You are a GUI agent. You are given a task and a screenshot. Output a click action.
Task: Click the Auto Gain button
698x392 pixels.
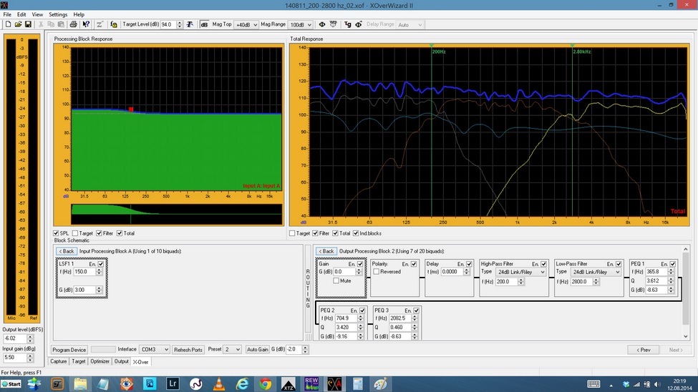[258, 350]
